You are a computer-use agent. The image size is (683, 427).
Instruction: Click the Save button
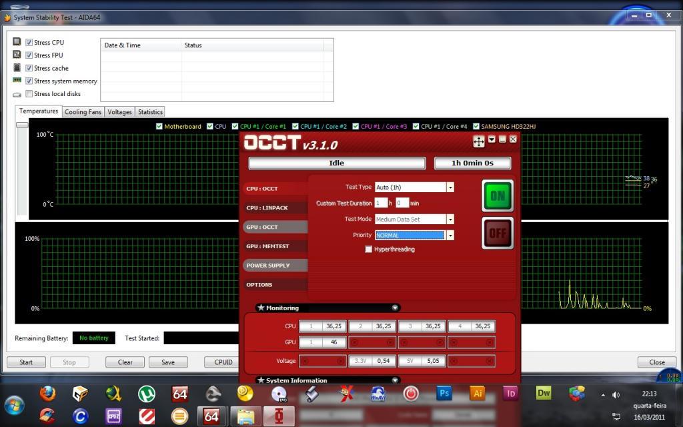pyautogui.click(x=168, y=362)
